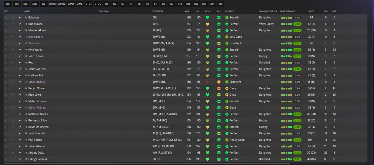Click João Cancelo's orange match sharpness icon
Screen dimensions: 374x165
coord(219,82)
